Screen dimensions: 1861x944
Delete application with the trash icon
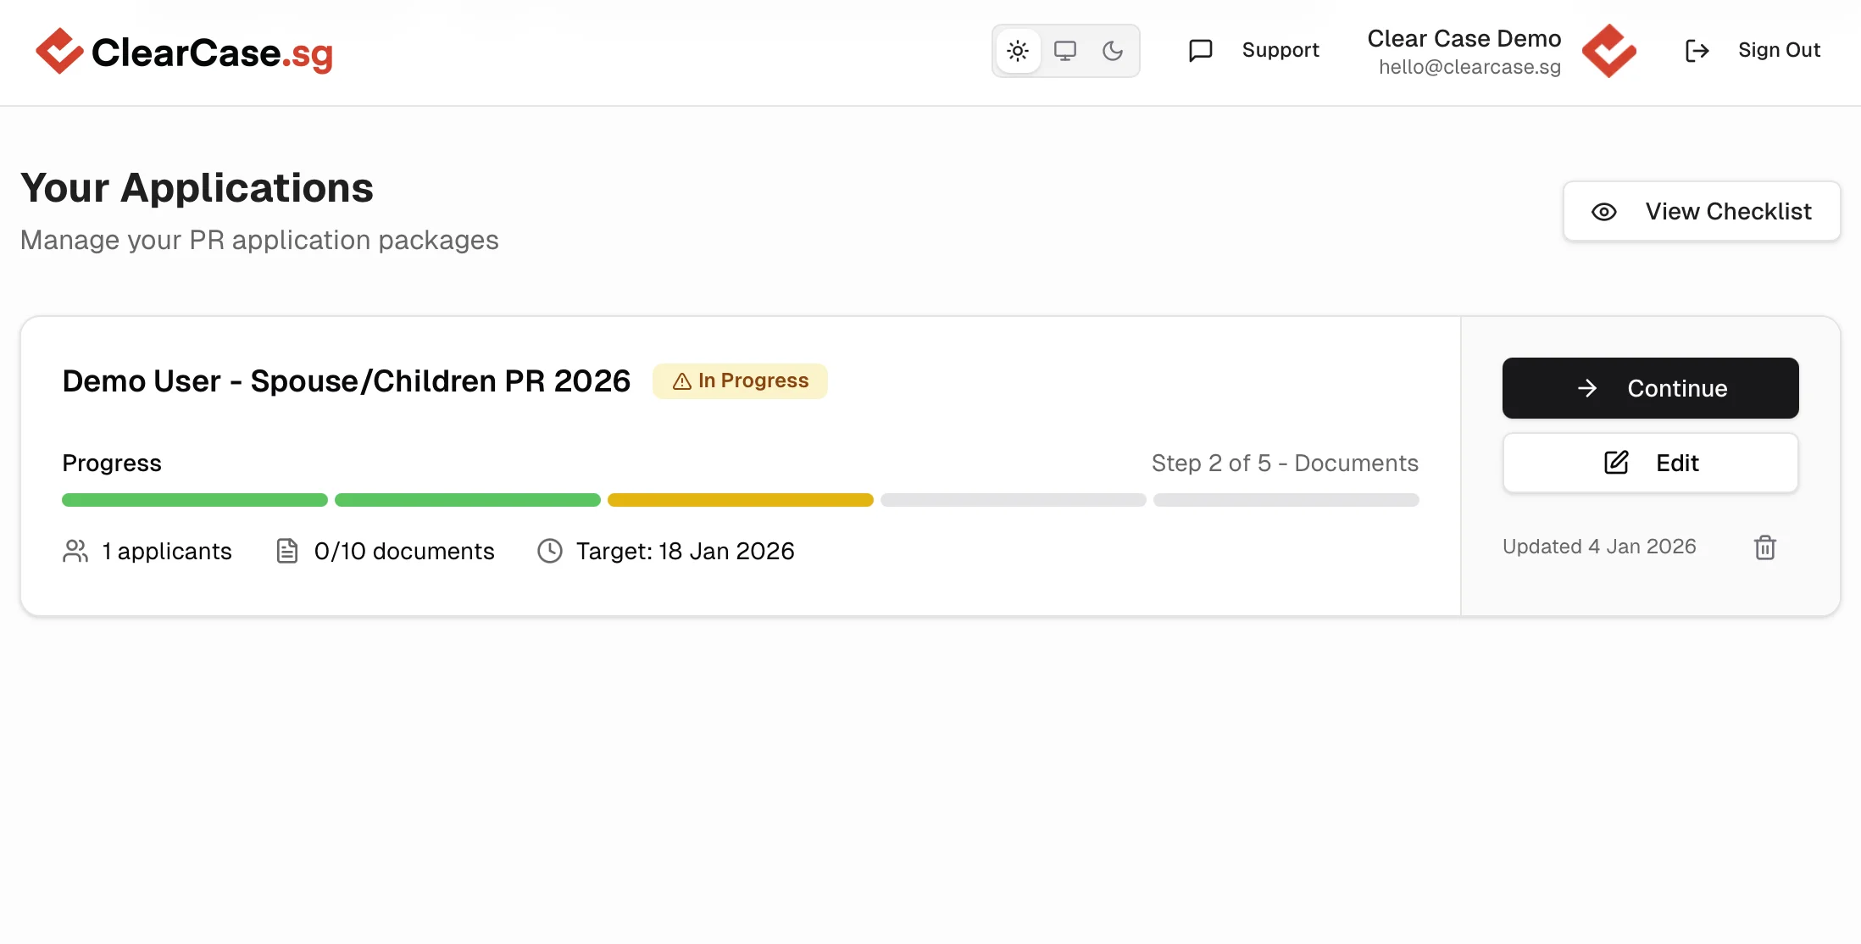coord(1765,547)
